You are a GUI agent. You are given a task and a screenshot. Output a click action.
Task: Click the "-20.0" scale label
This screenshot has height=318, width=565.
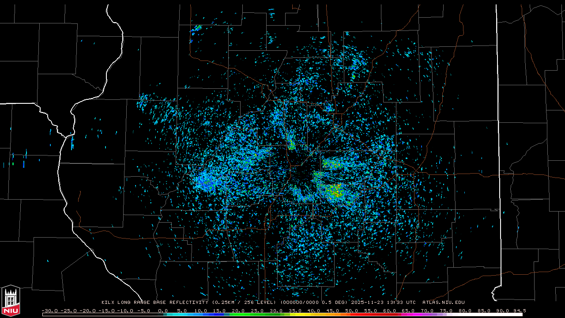point(87,310)
